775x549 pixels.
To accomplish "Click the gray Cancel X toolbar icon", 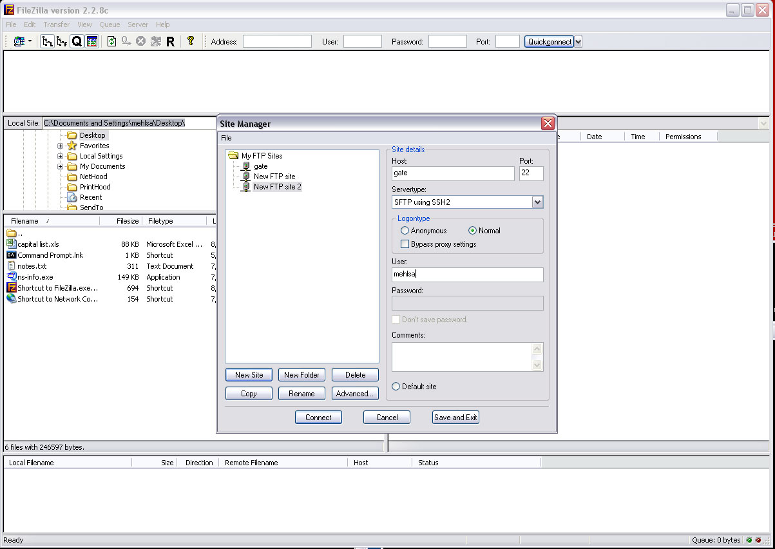I will tap(140, 41).
